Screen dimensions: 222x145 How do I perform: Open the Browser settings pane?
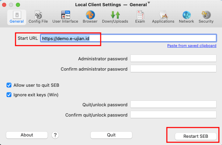point(90,17)
